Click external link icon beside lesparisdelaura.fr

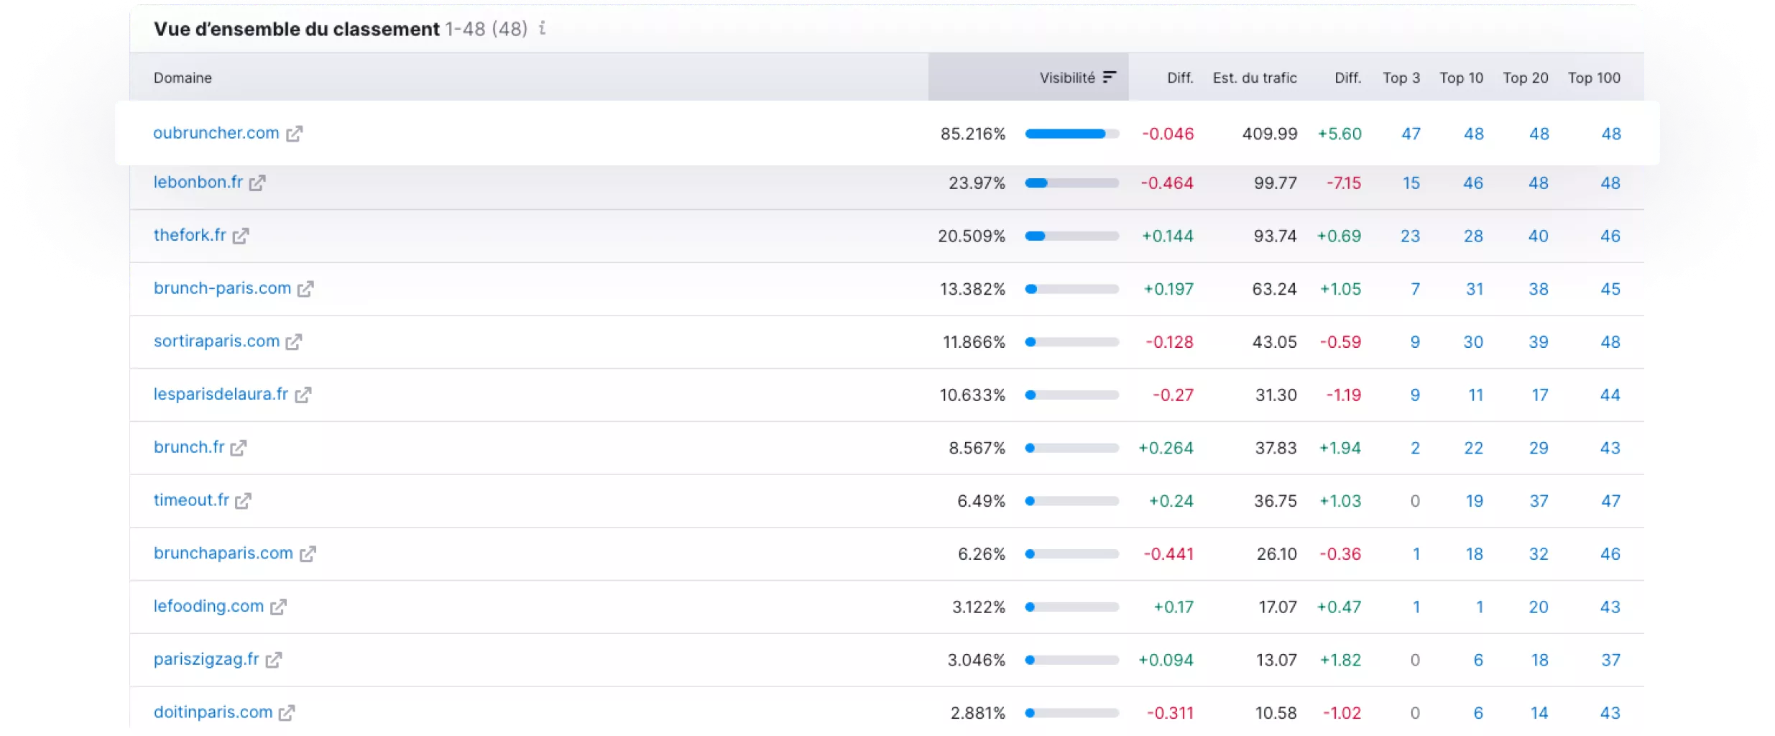coord(303,395)
